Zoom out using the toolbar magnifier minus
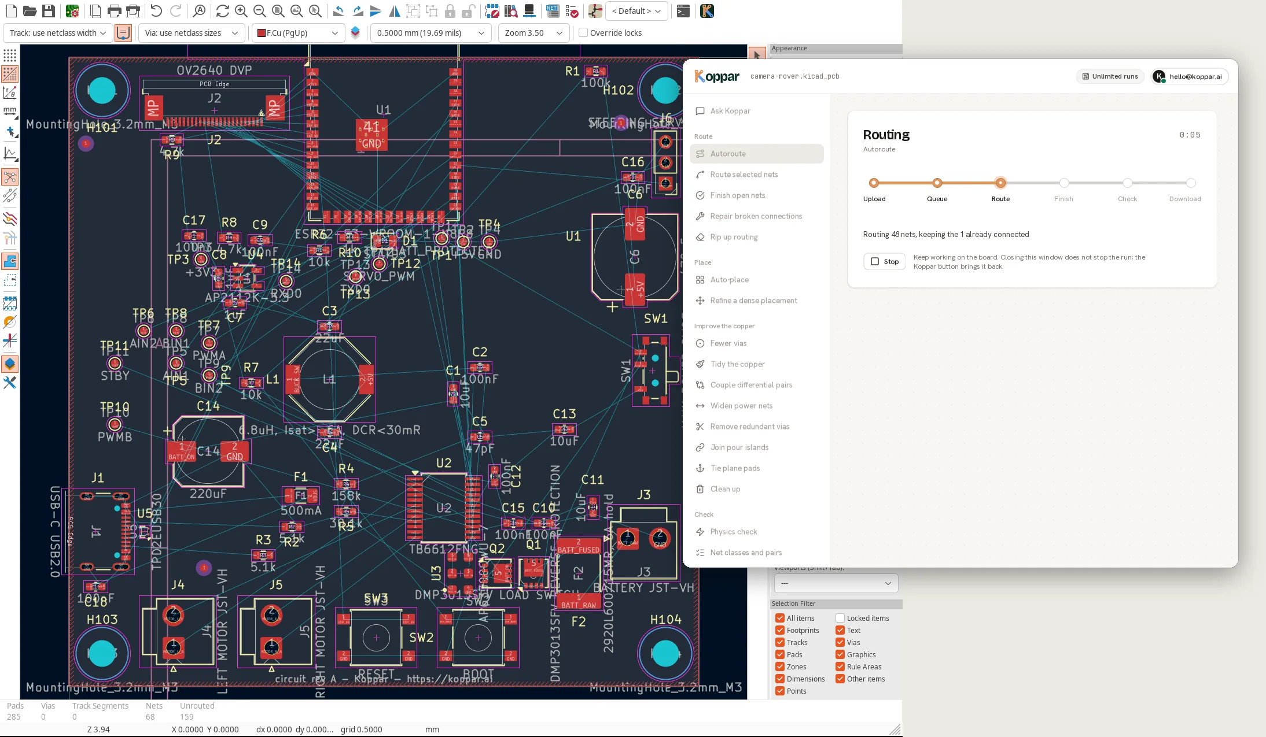Screen dimensions: 1266x737 (260, 11)
